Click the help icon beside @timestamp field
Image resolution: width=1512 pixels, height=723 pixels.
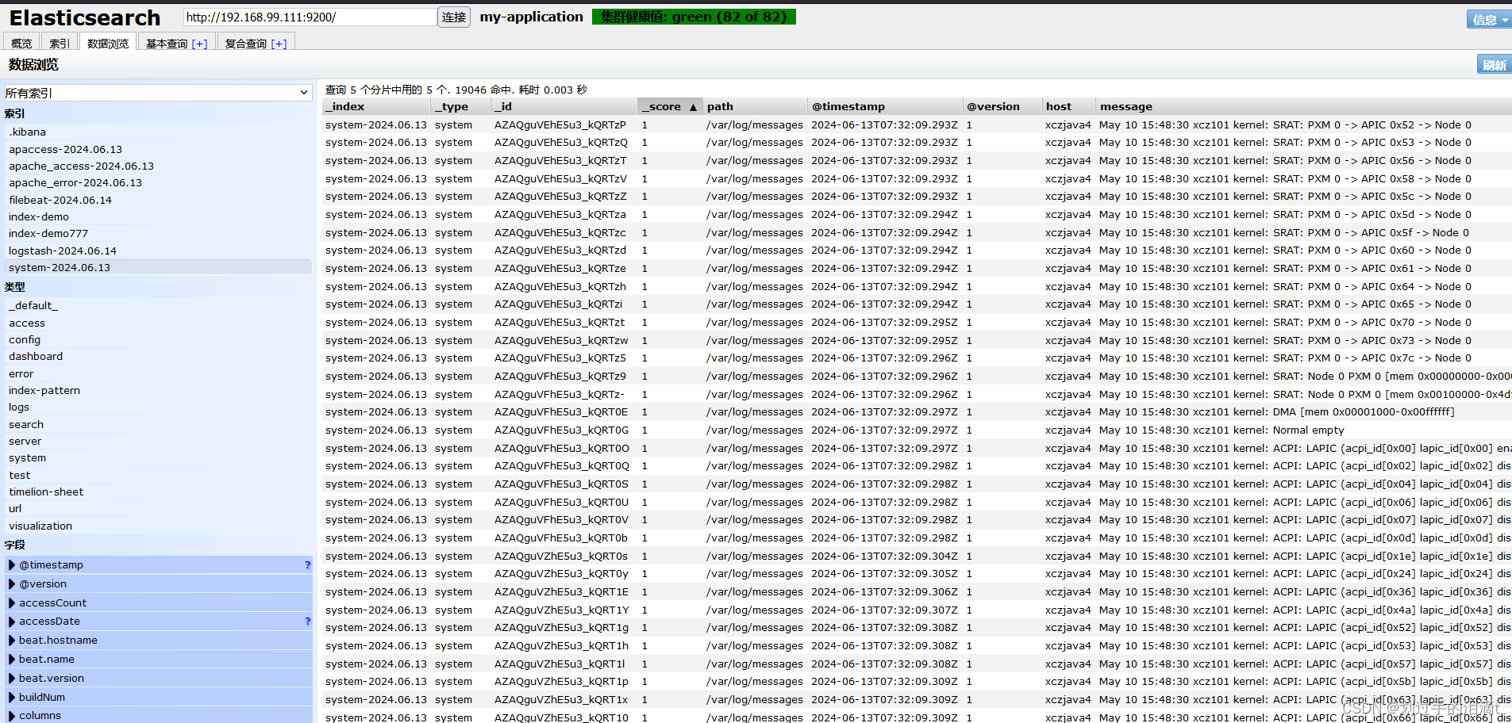(x=307, y=565)
